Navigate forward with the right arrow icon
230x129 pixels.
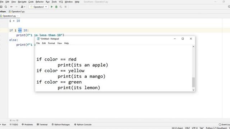coord(16,7)
